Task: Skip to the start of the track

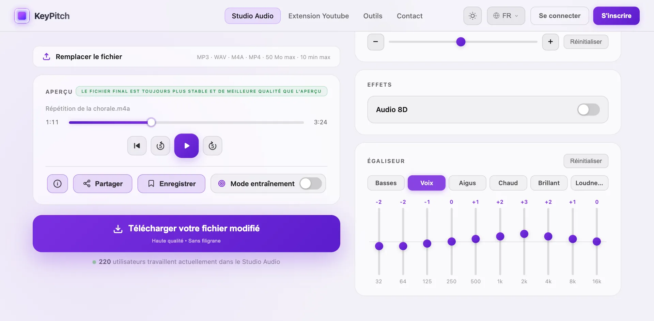Action: point(137,146)
